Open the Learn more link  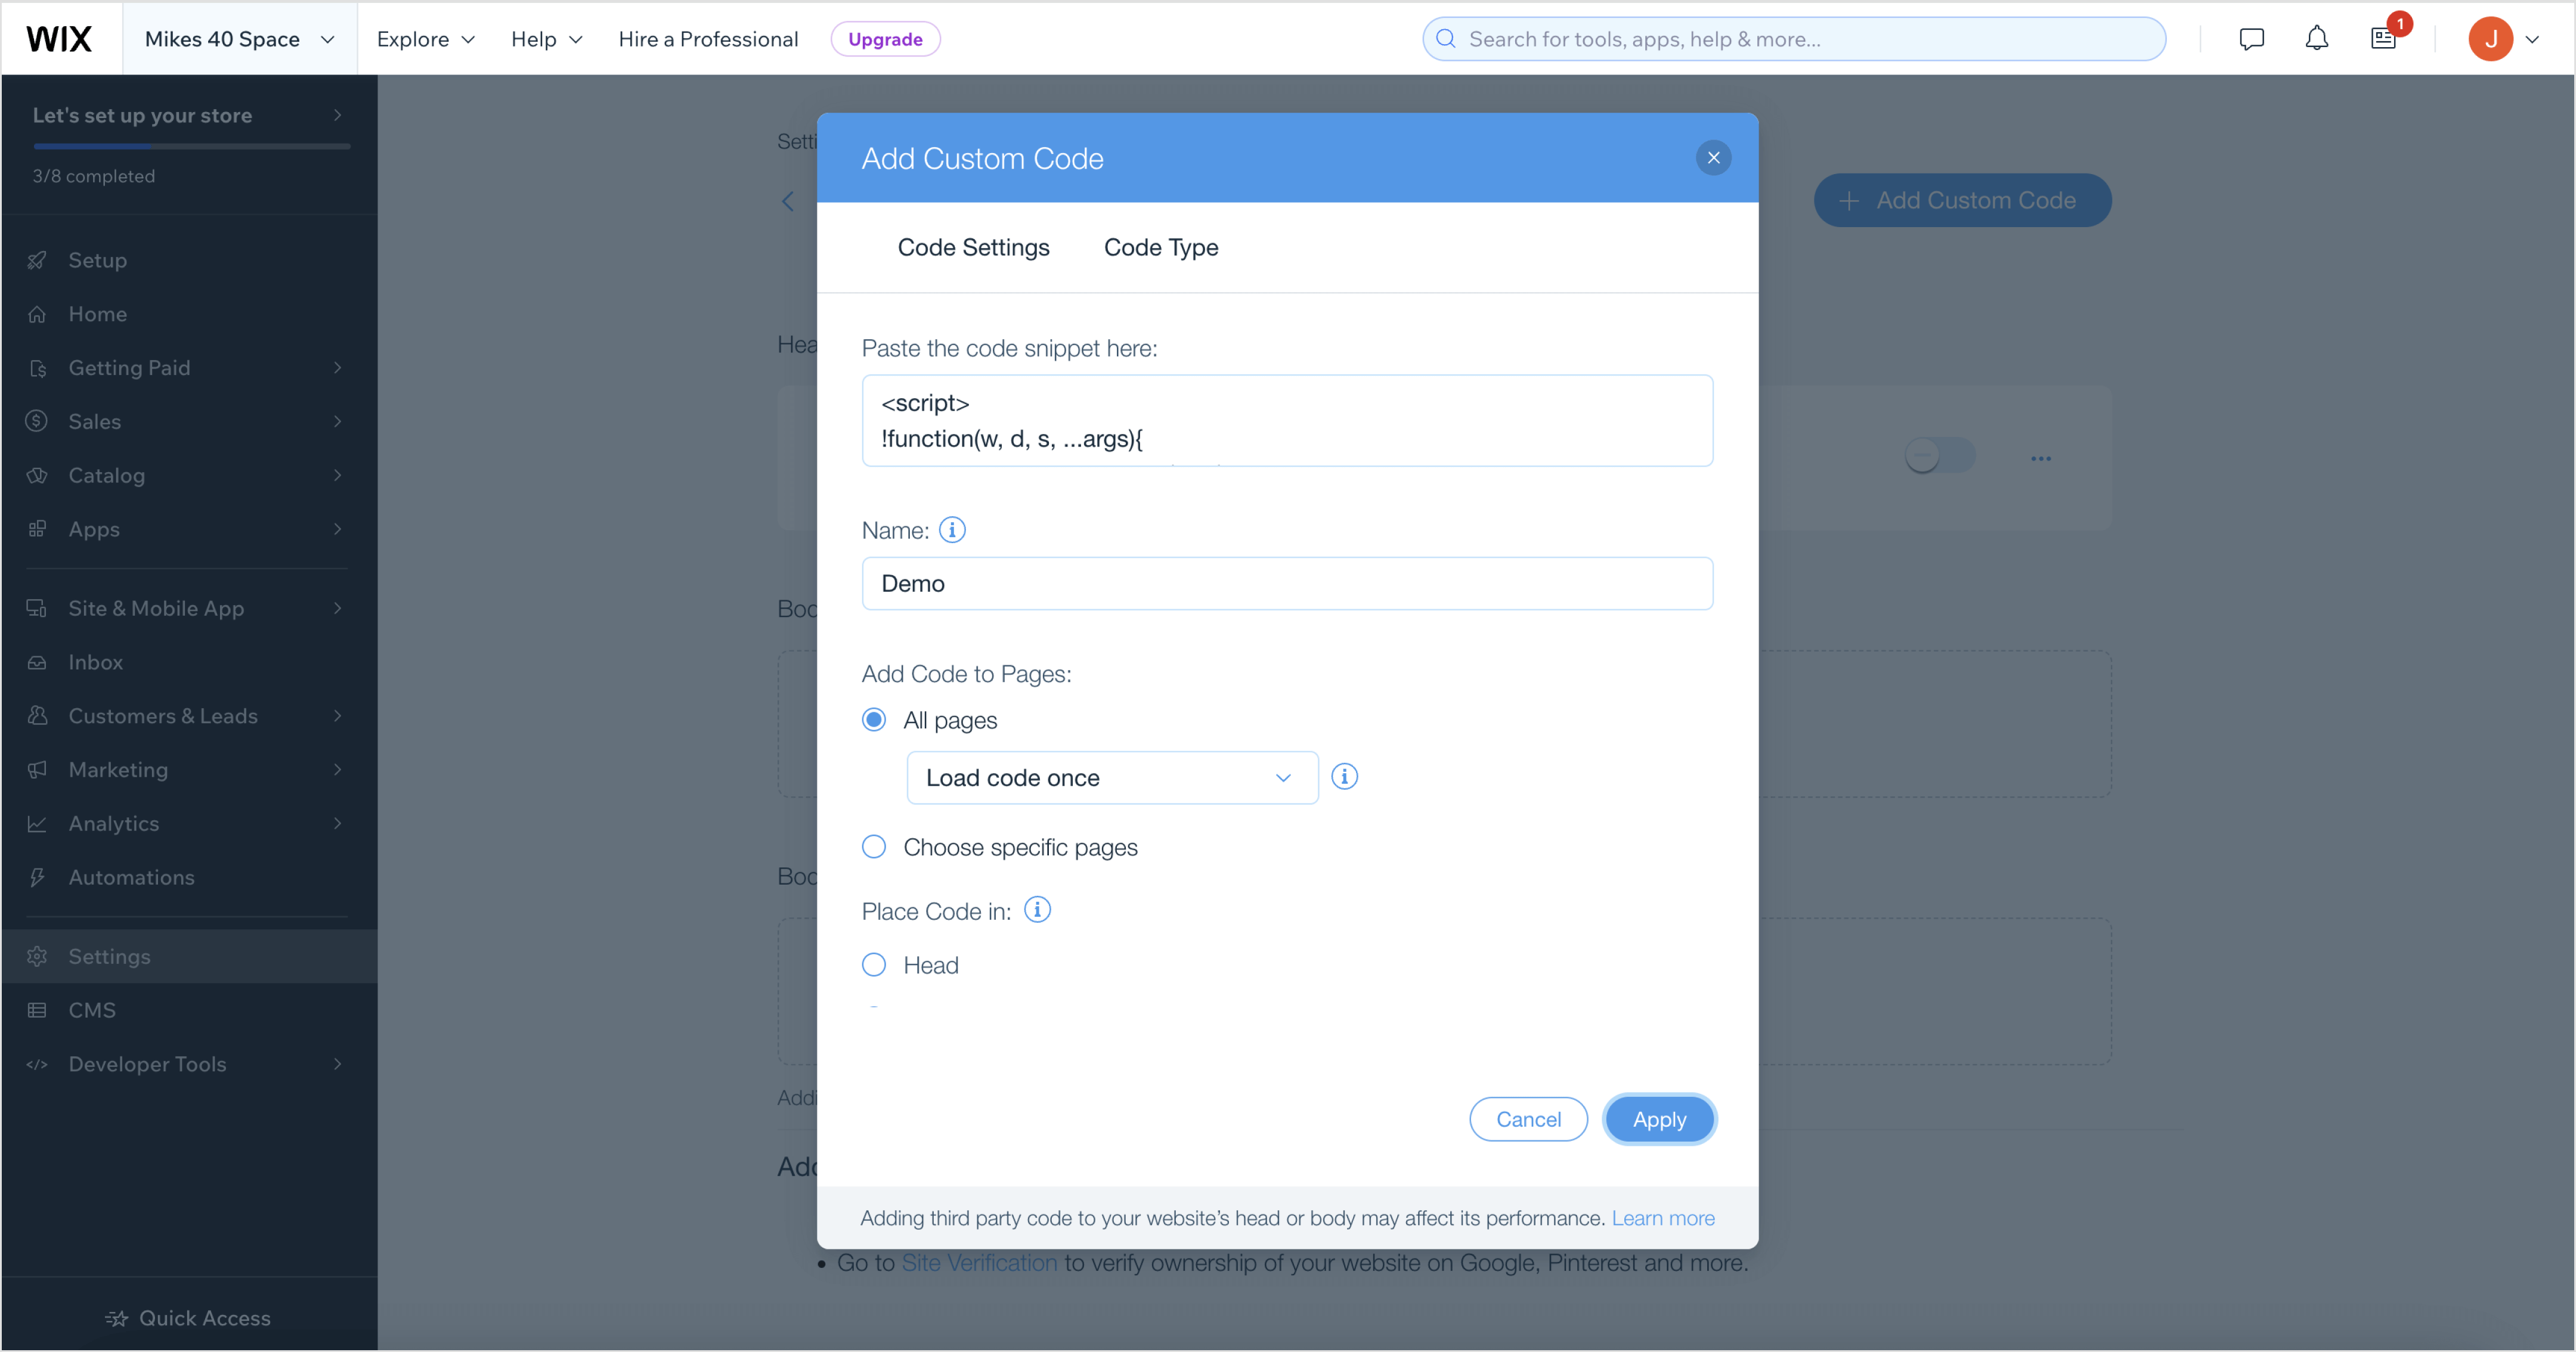pyautogui.click(x=1662, y=1218)
